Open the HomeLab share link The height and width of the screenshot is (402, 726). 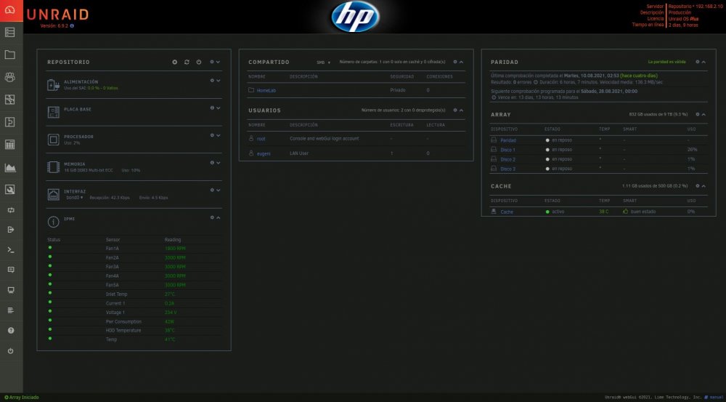(x=266, y=90)
